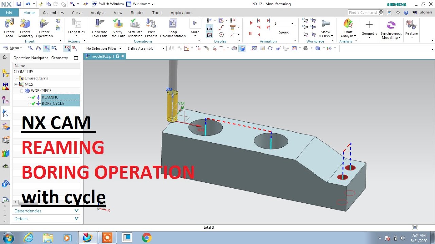Switch to the Tools ribbon tab
The width and height of the screenshot is (435, 244).
click(157, 13)
